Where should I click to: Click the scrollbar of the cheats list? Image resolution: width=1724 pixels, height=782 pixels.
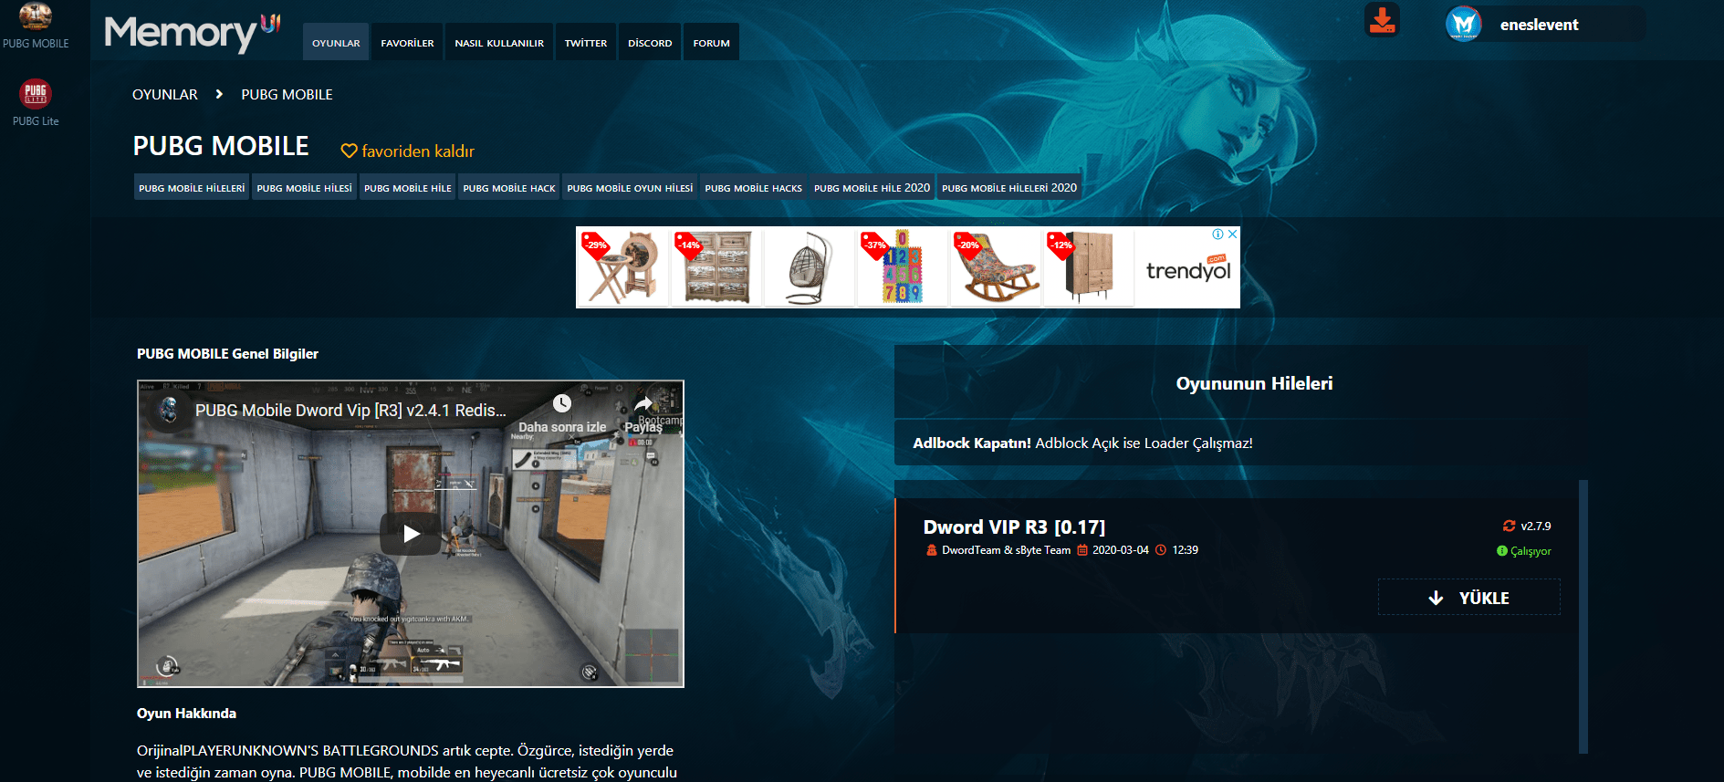coord(1583,617)
